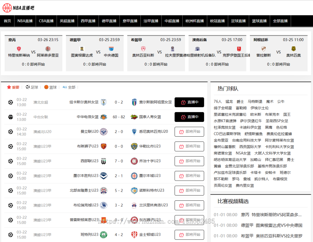The width and height of the screenshot is (313, 242).
Task: Open the 费内里女篮 team link
Action: tap(245, 185)
